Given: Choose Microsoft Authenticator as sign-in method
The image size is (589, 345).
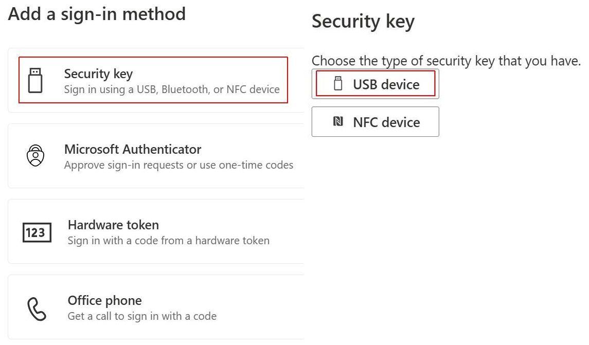Looking at the screenshot, I should (x=156, y=156).
